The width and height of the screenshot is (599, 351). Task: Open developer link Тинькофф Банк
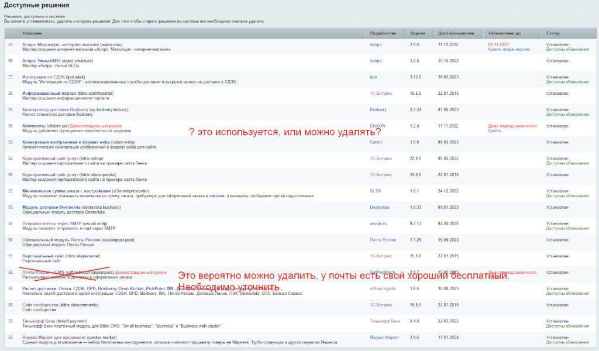coord(385,321)
